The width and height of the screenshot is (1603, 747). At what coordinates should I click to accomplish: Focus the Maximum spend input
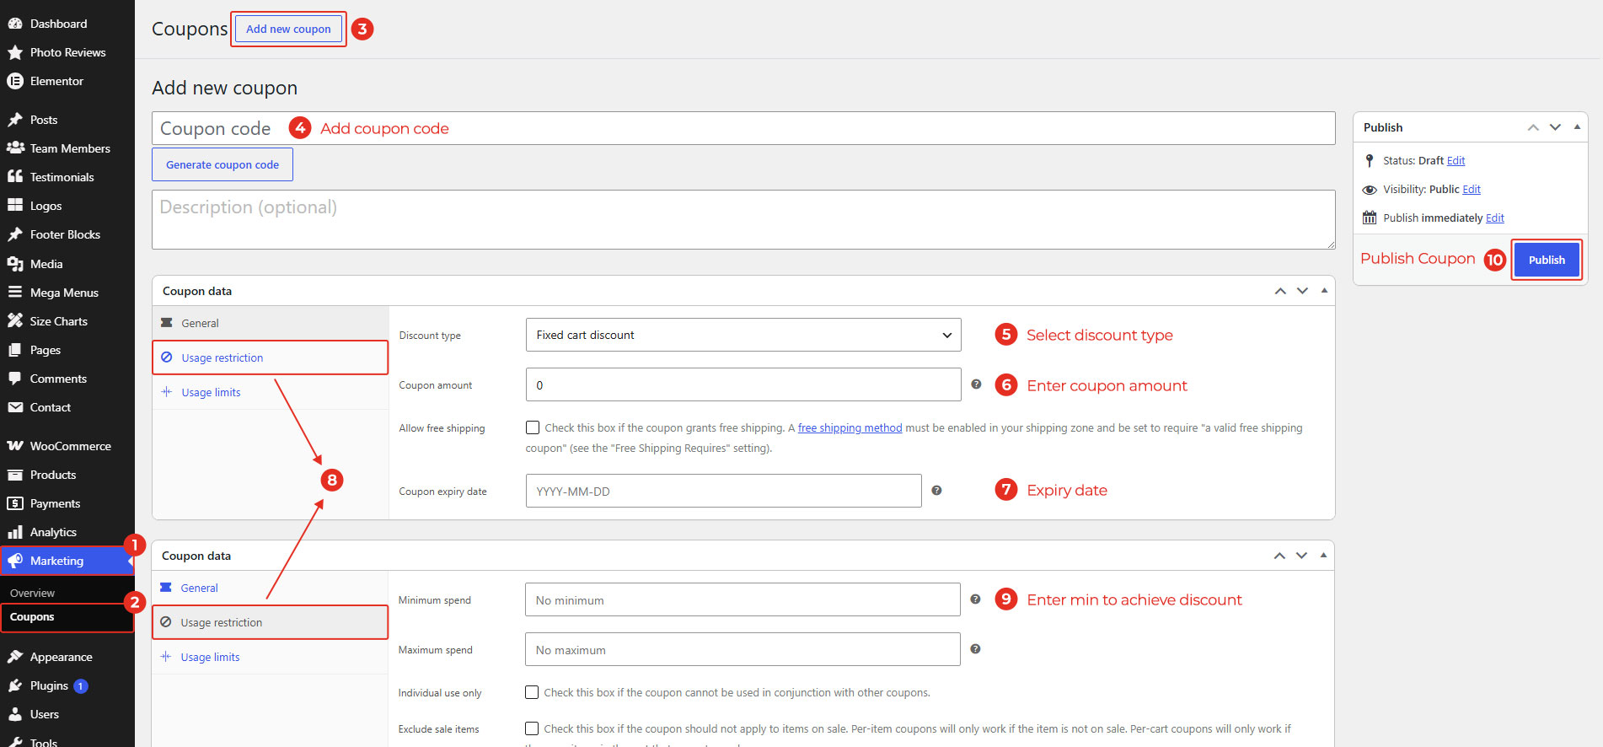[743, 649]
